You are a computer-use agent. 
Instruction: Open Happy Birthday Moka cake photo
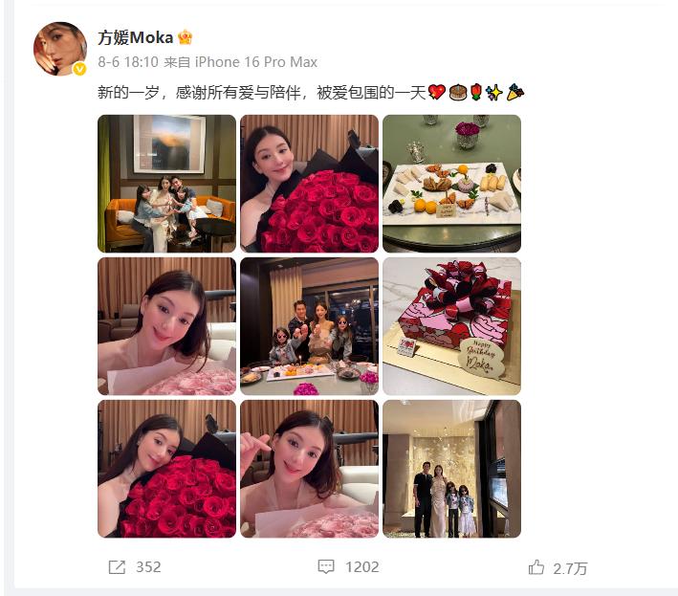point(452,326)
